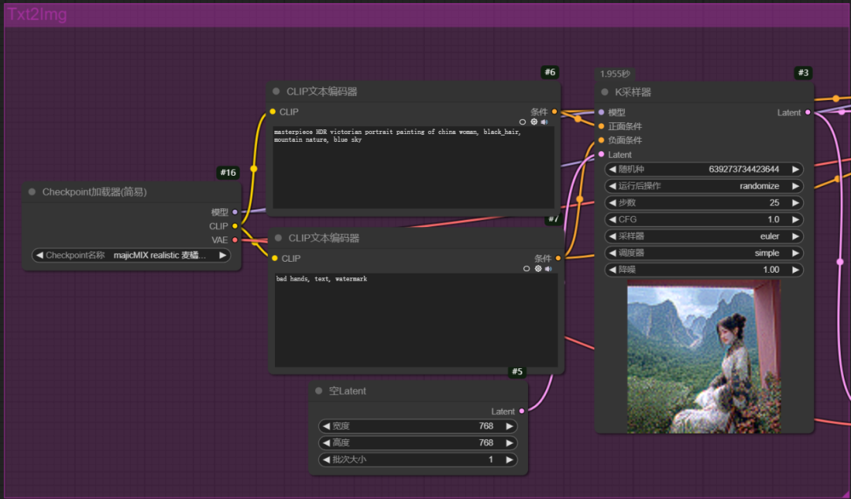Decrease 高度 using its left arrow

click(327, 443)
